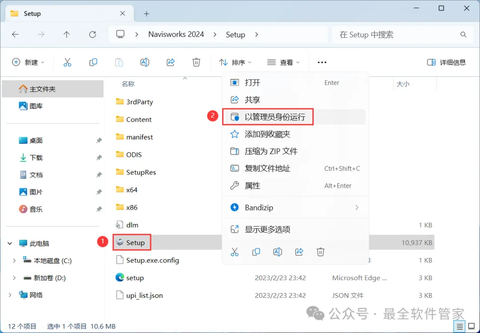Click the Delete trash icon in the context menu

(x=320, y=252)
